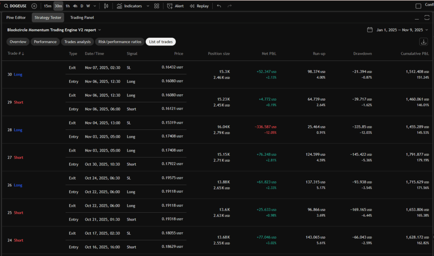This screenshot has width=434, height=256.
Task: Select the 15m timeframe
Action: click(x=47, y=6)
